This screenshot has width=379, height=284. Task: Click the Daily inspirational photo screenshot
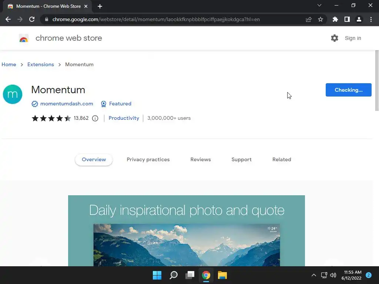tap(187, 231)
